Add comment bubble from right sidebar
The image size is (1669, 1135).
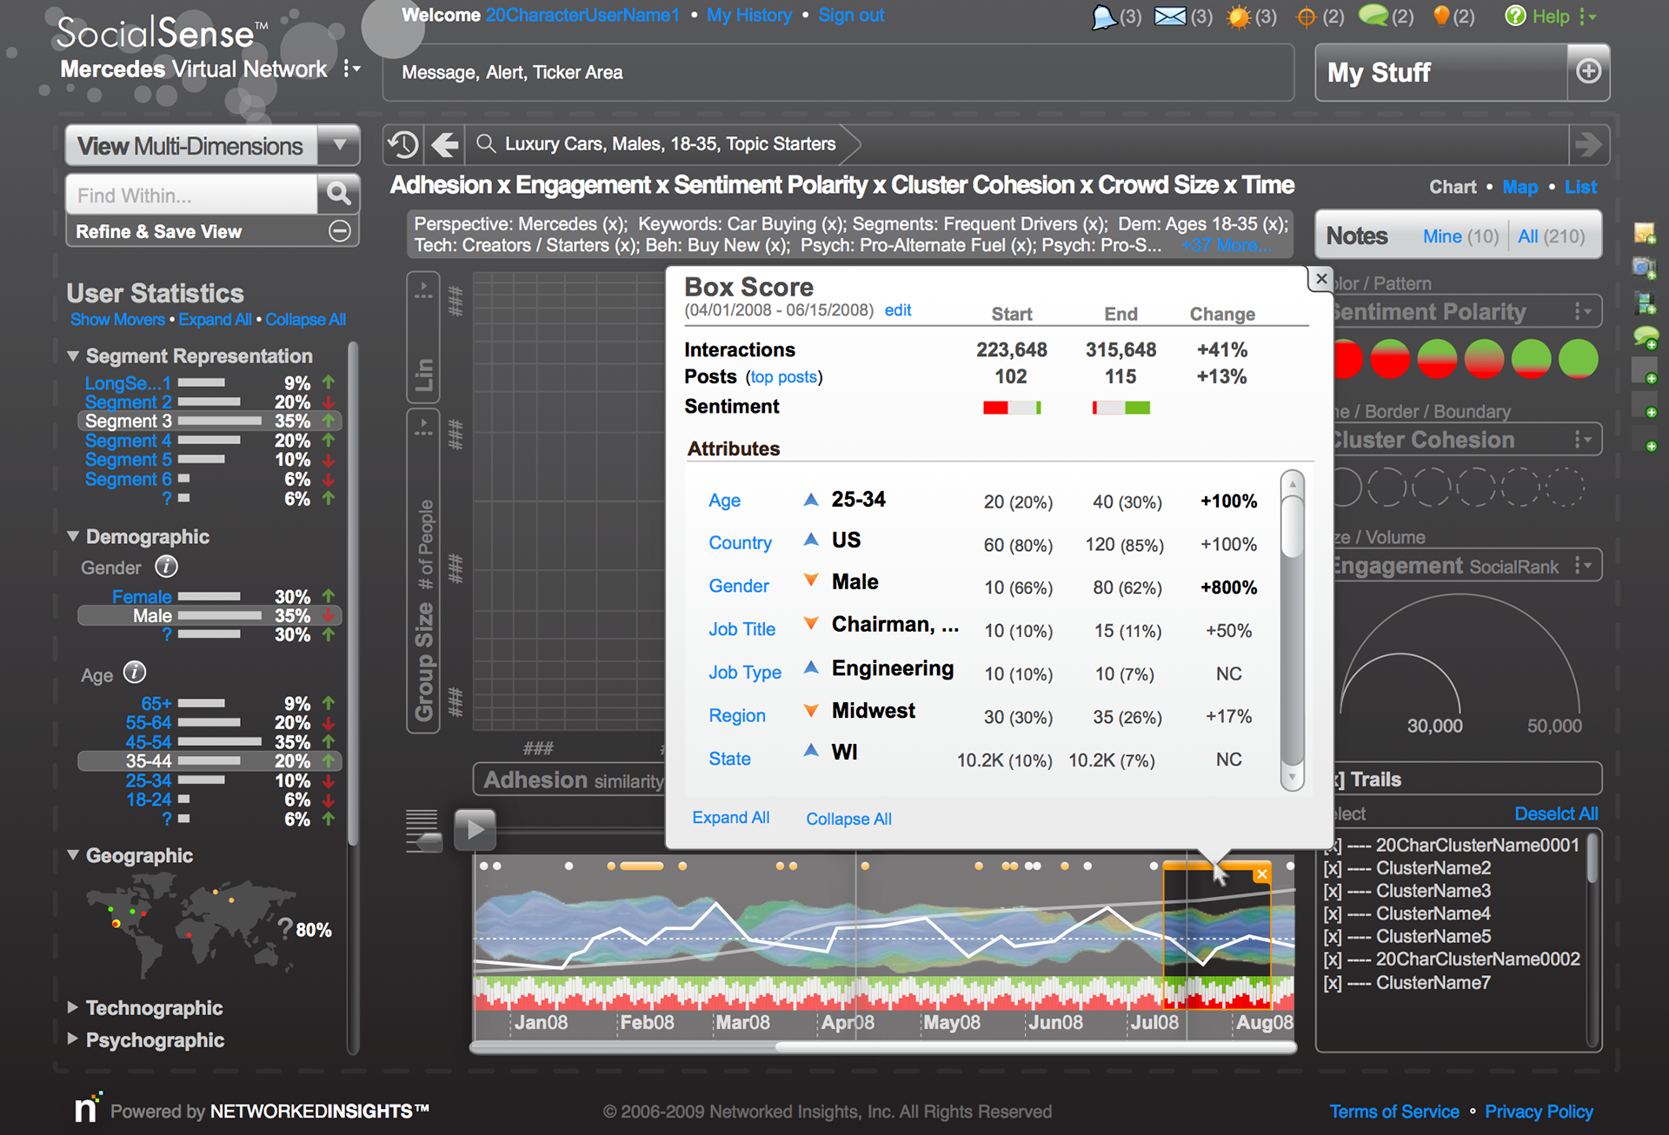[x=1646, y=337]
